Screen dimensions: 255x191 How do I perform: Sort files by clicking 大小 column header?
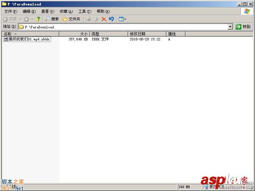coord(83,34)
